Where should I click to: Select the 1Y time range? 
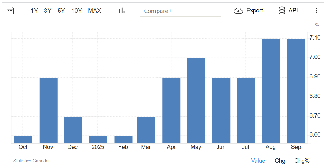click(x=34, y=11)
